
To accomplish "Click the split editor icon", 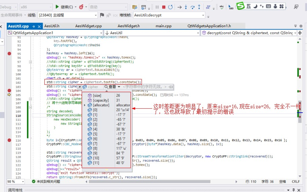I will 300,33.
